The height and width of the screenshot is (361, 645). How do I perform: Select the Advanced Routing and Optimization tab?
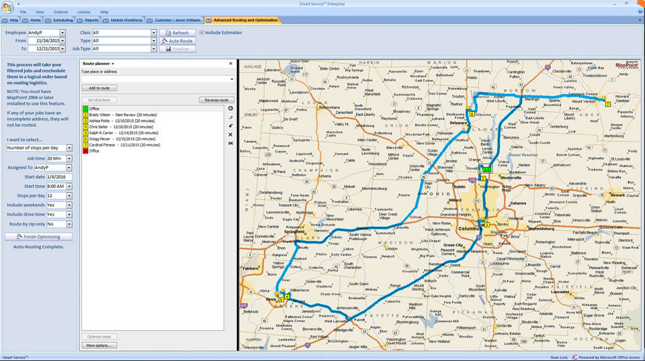[x=243, y=20]
